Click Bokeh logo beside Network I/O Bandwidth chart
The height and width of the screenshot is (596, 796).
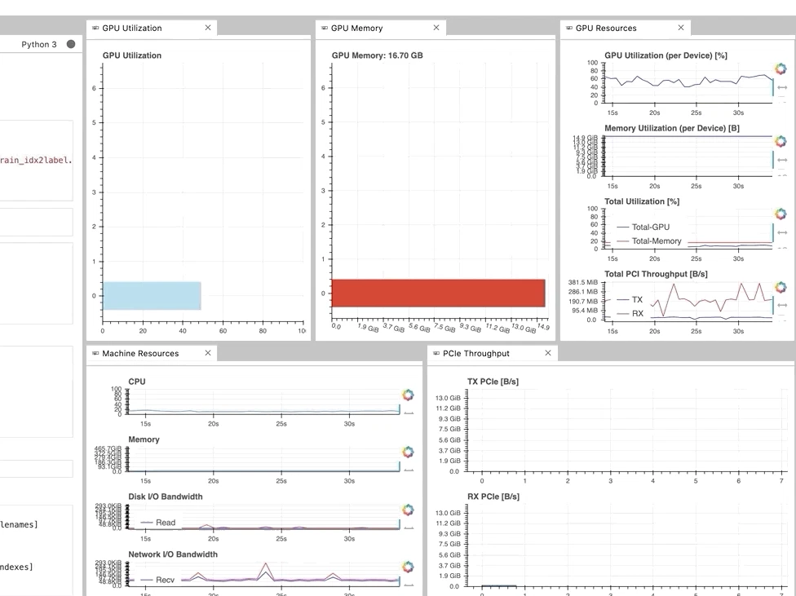tap(408, 567)
